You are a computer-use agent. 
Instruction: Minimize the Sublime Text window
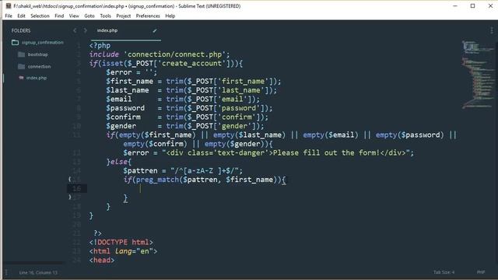point(455,6)
